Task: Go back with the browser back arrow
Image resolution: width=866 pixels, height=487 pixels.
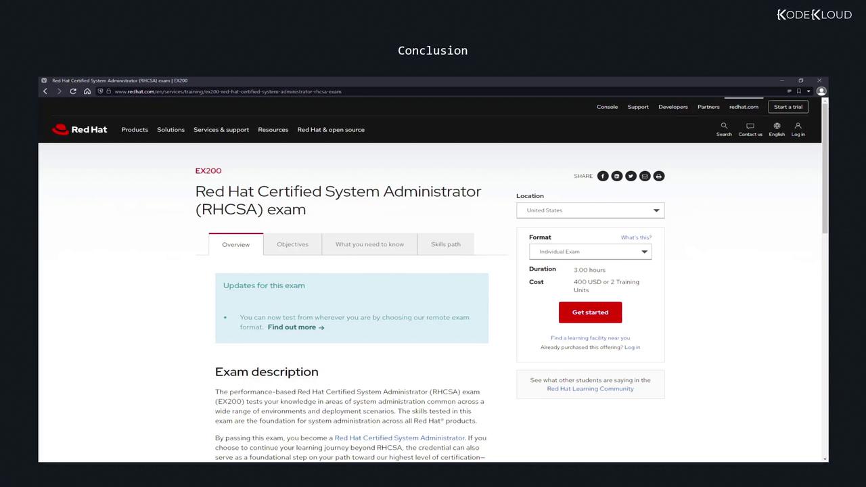Action: 45,91
